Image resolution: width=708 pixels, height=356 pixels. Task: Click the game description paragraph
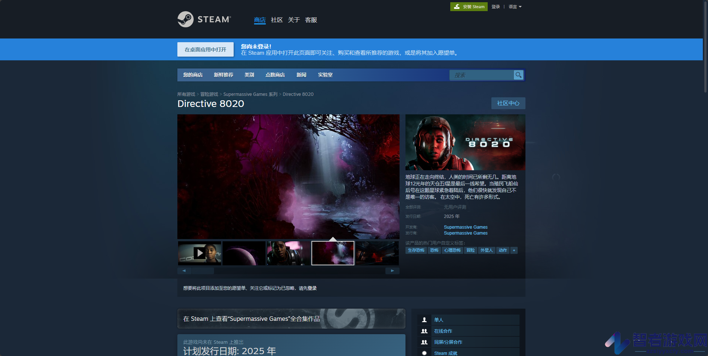[x=462, y=187]
